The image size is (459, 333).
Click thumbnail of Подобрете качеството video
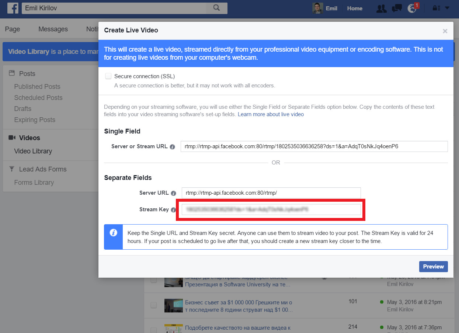click(173, 329)
